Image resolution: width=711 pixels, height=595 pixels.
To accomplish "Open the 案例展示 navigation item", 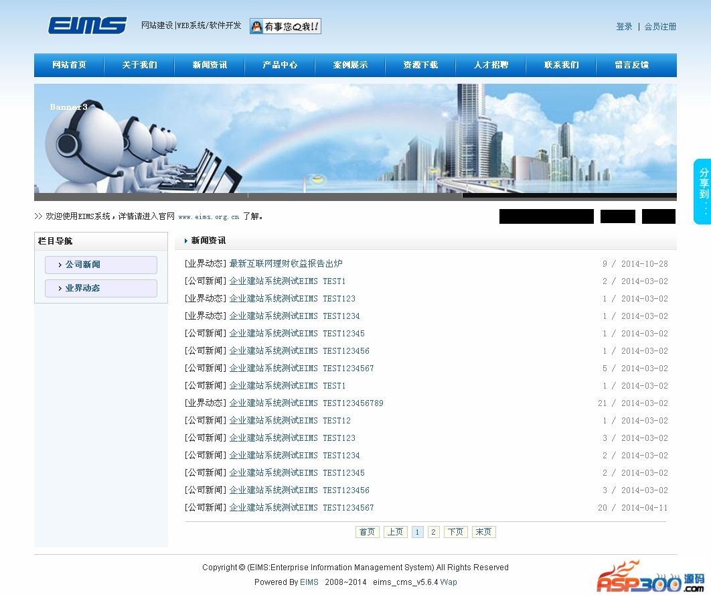I will coord(350,65).
